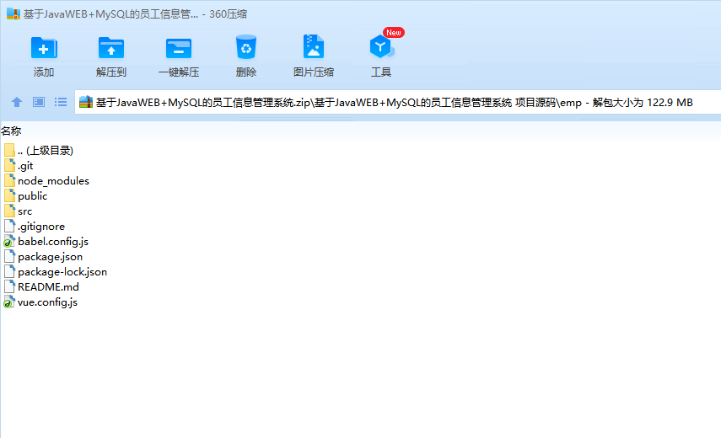The height and width of the screenshot is (438, 721).
Task: Click the JS file icon of vue.config.js
Action: (x=9, y=302)
